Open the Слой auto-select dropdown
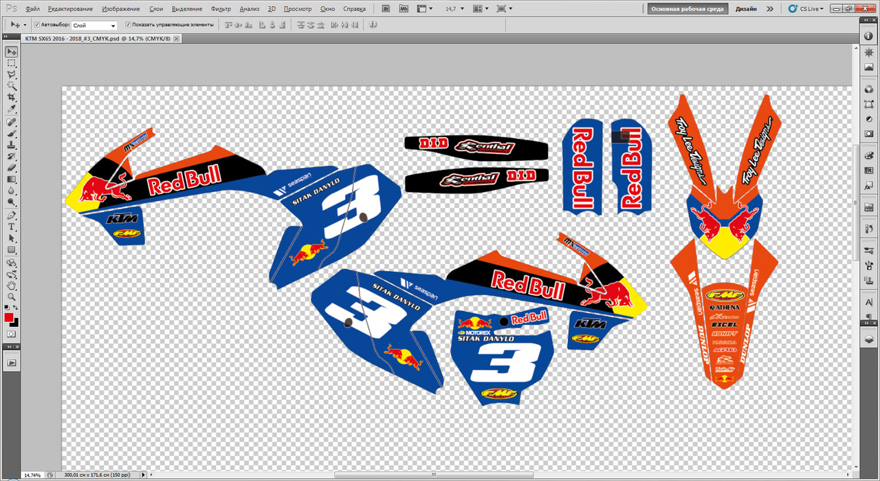 [94, 25]
